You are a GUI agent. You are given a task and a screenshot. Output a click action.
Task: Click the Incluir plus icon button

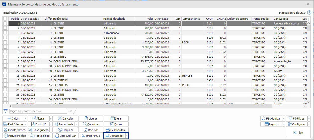coord(9,119)
